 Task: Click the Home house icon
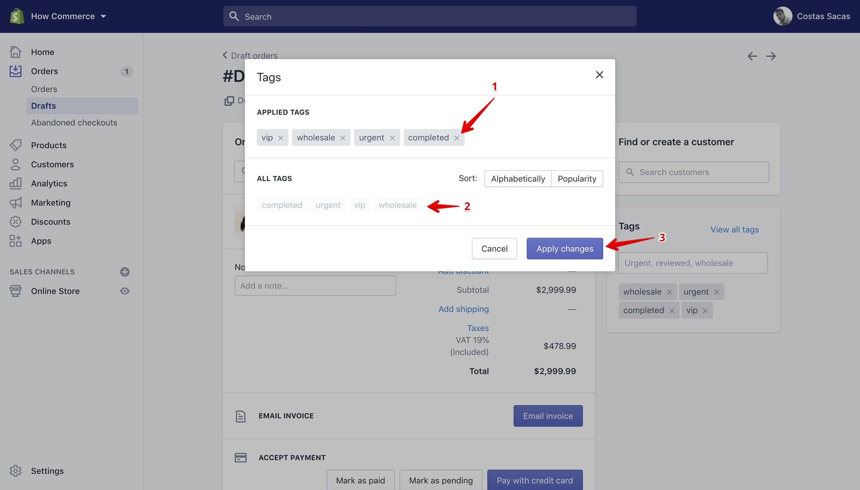pyautogui.click(x=16, y=52)
